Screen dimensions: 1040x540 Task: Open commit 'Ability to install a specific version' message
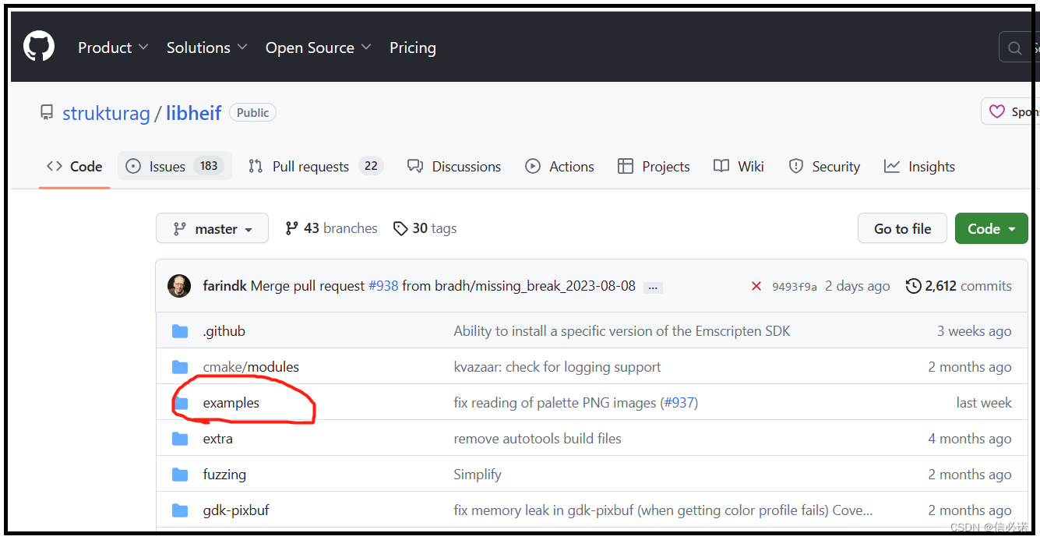(622, 331)
